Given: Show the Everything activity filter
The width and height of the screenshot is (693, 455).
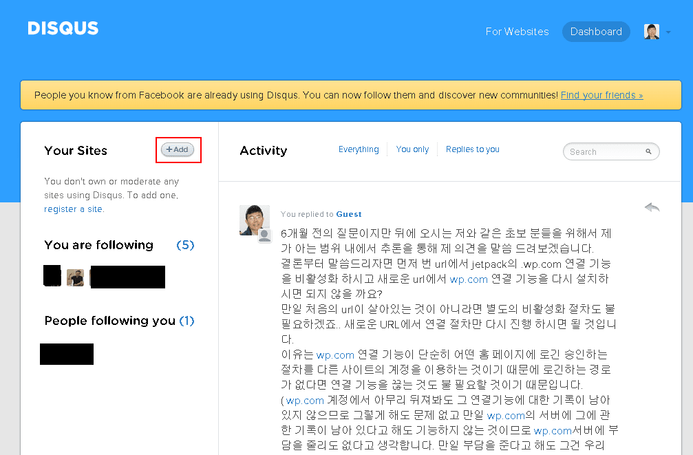Looking at the screenshot, I should [x=359, y=149].
